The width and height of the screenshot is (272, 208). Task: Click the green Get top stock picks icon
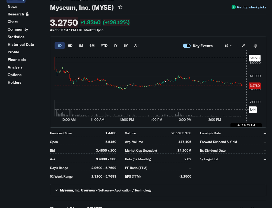(x=234, y=7)
